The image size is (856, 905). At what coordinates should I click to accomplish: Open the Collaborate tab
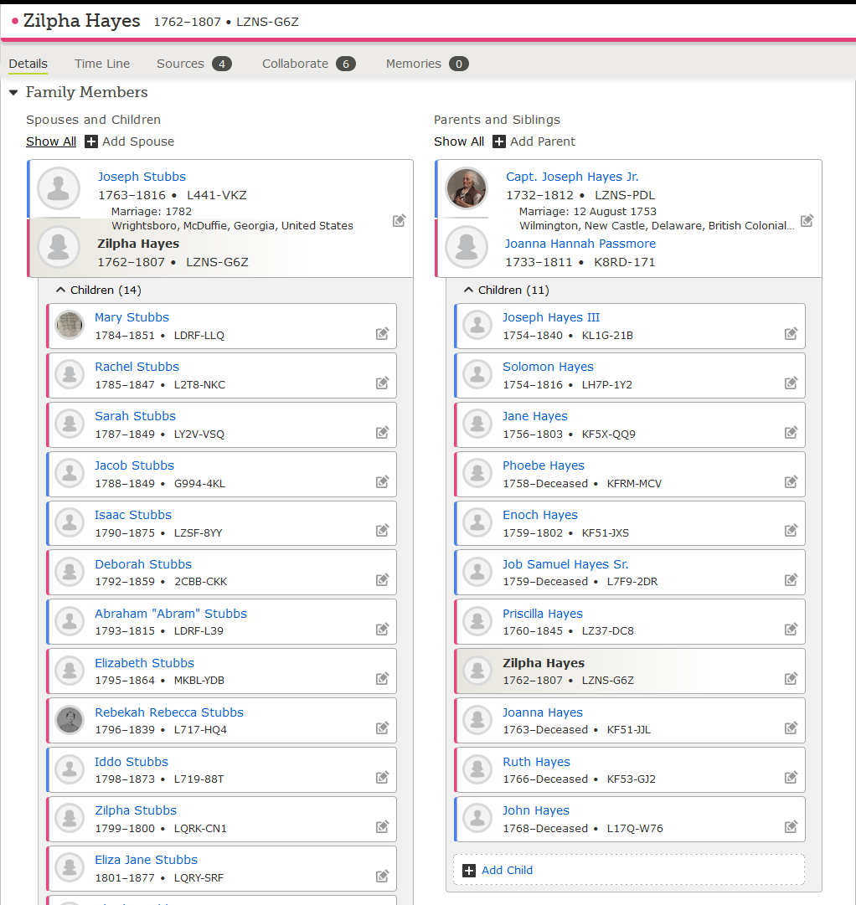click(x=295, y=64)
